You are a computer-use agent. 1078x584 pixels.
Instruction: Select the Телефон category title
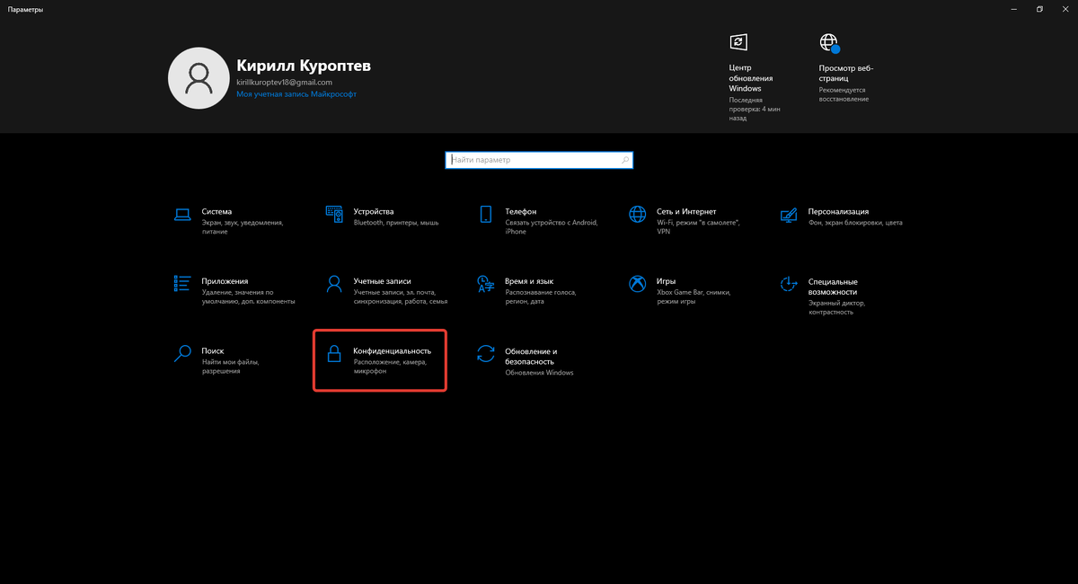coord(521,211)
